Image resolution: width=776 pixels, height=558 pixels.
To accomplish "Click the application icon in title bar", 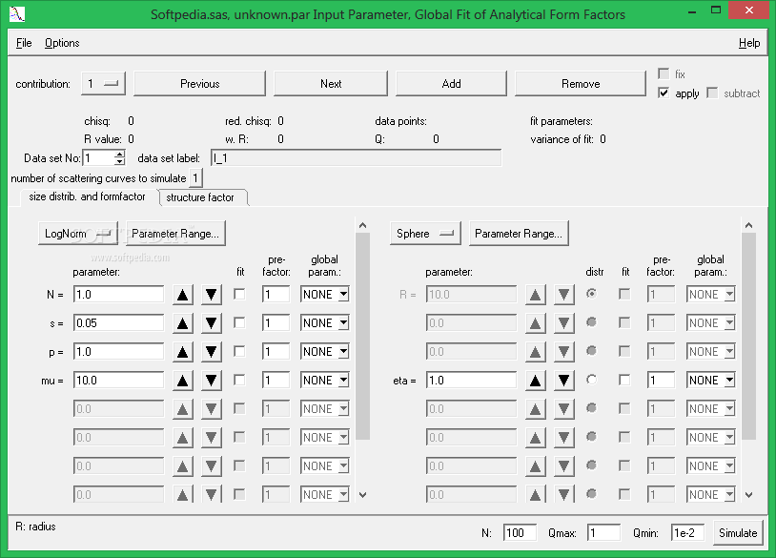I will coord(17,14).
